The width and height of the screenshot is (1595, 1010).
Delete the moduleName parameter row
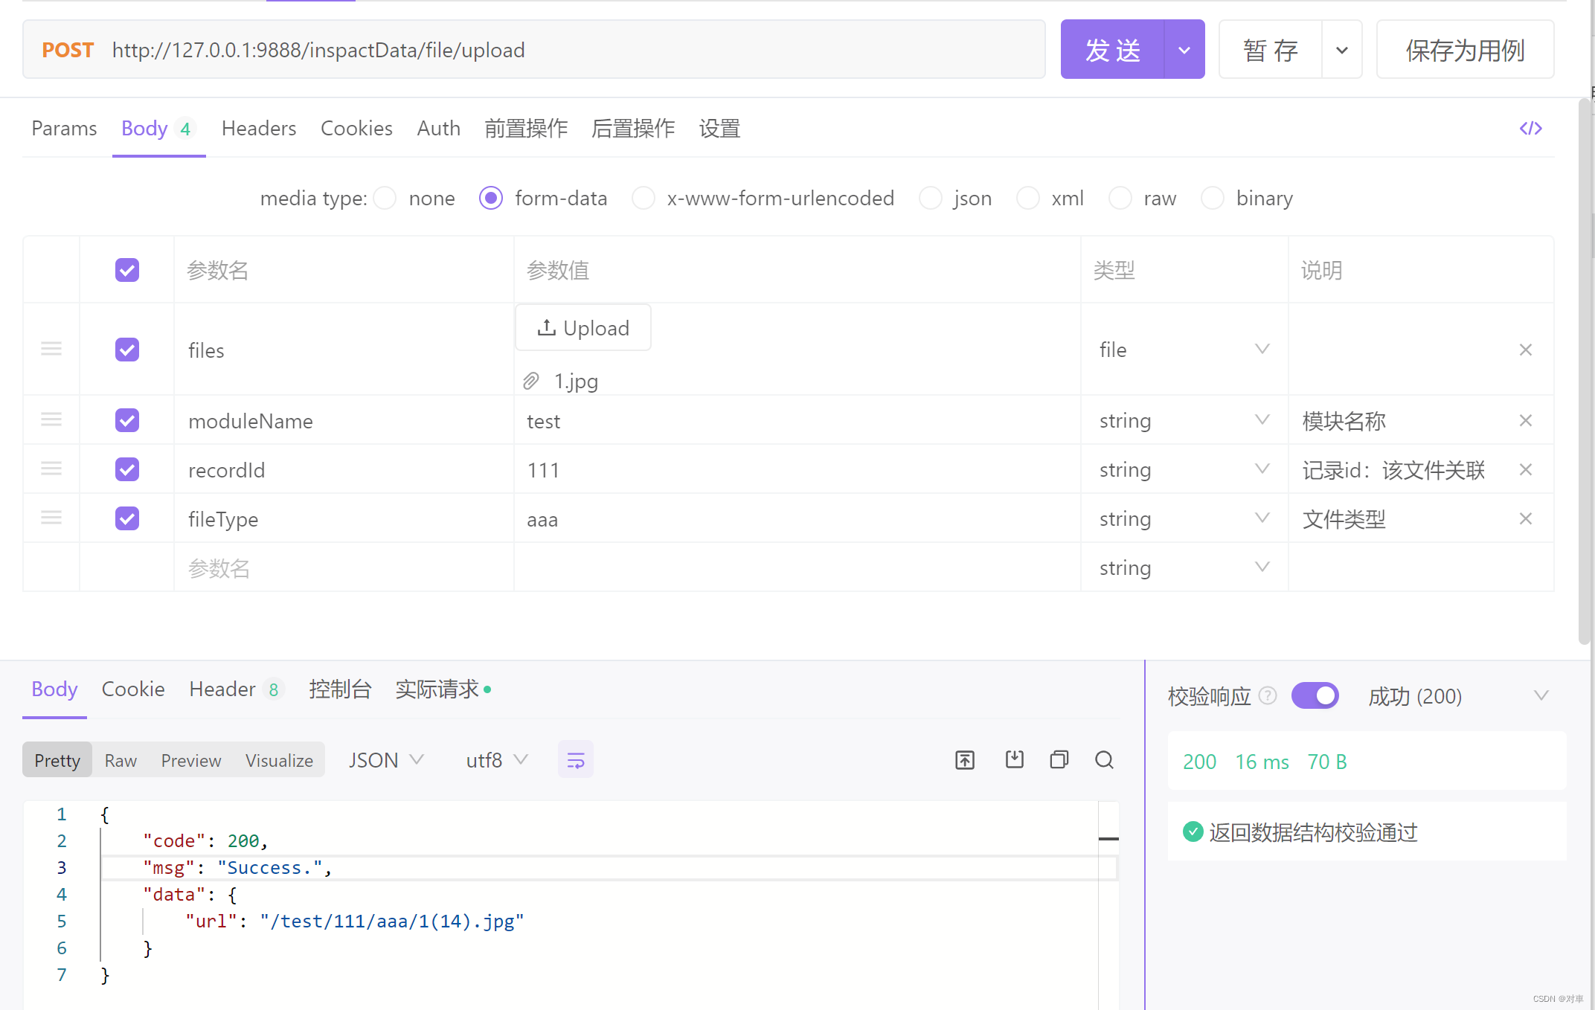(1525, 421)
